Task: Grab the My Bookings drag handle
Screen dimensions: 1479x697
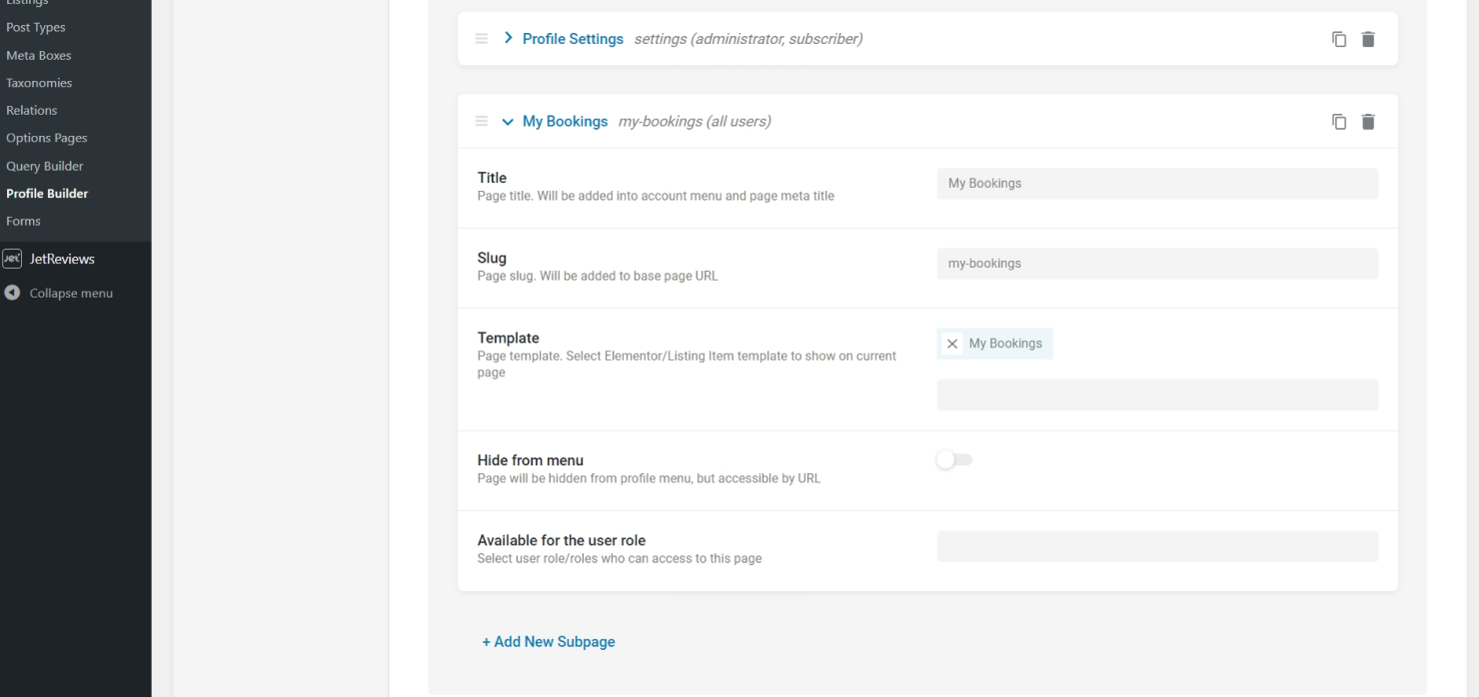Action: (x=482, y=122)
